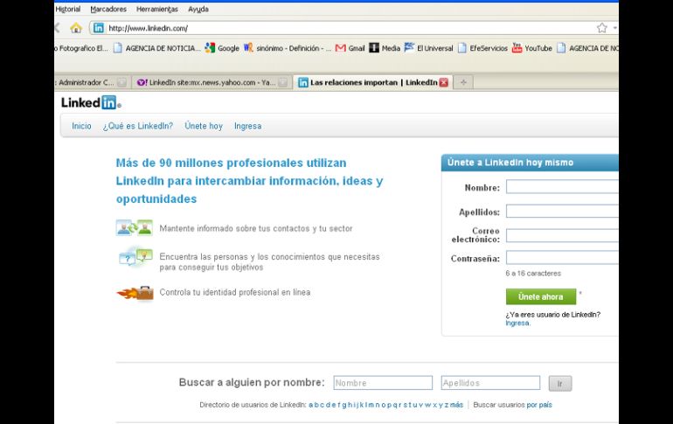This screenshot has width=673, height=424.
Task: Open the YouTube bookmark
Action: tap(531, 48)
